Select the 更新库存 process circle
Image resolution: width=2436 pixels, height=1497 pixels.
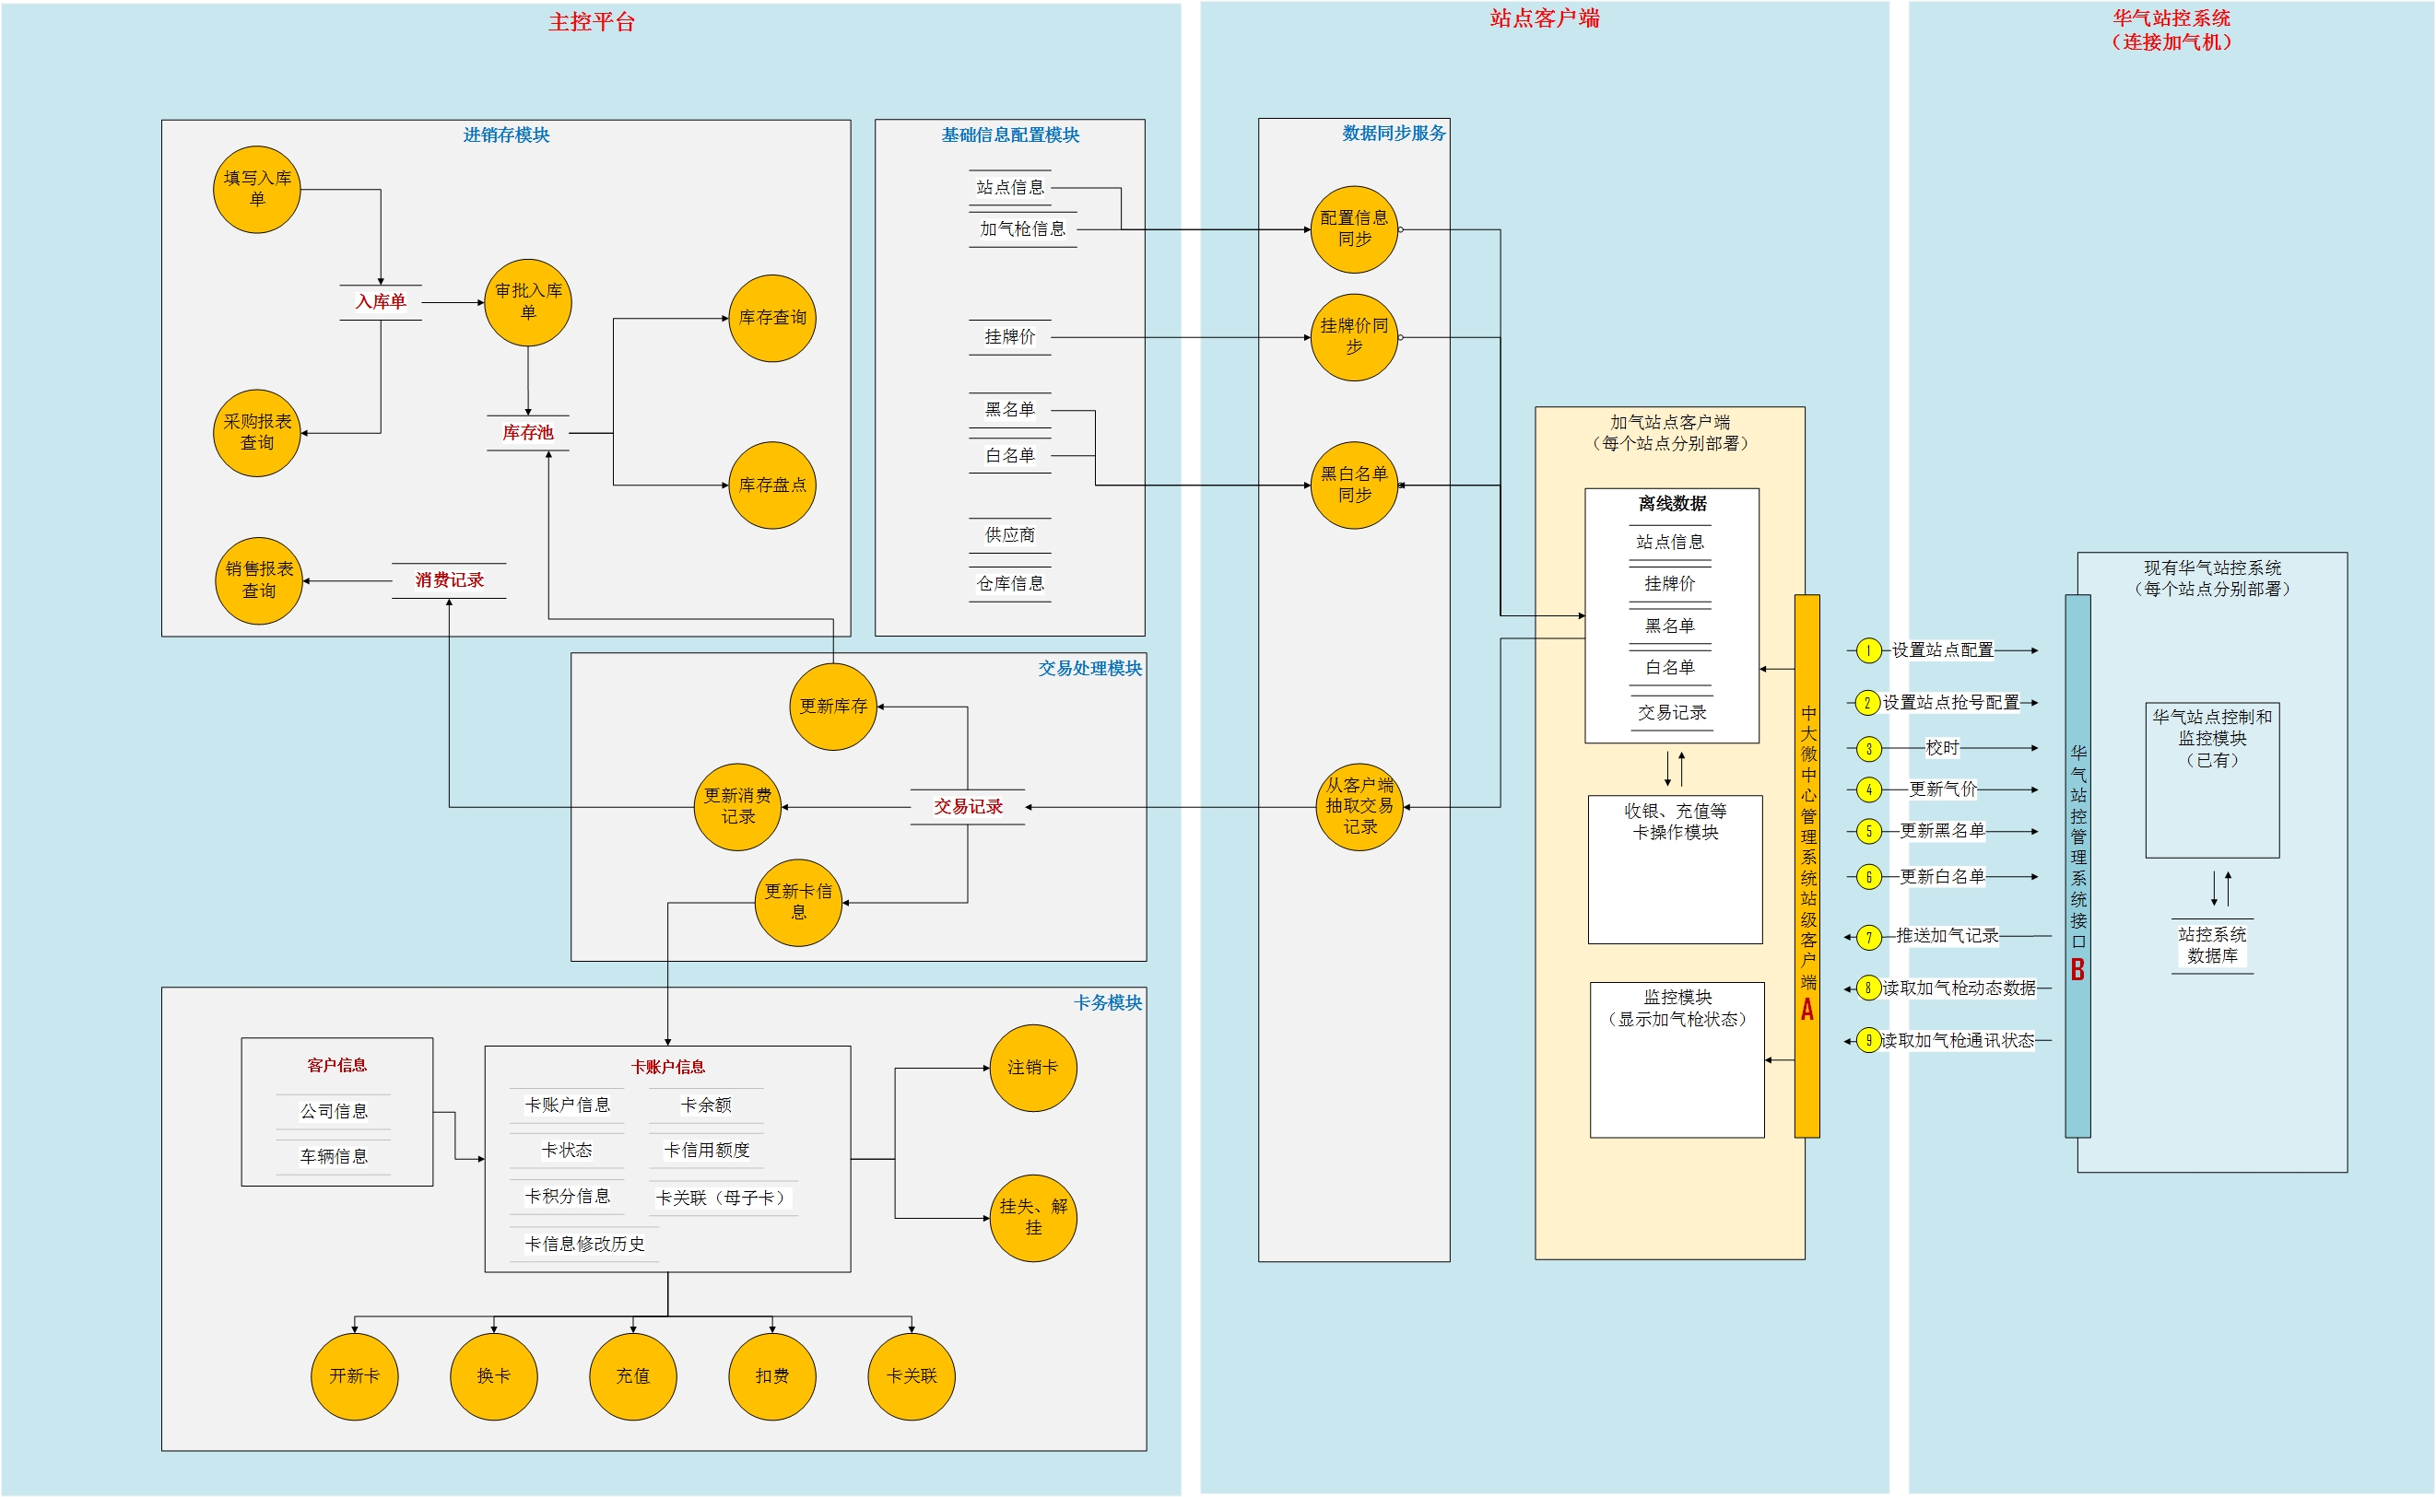(x=833, y=706)
